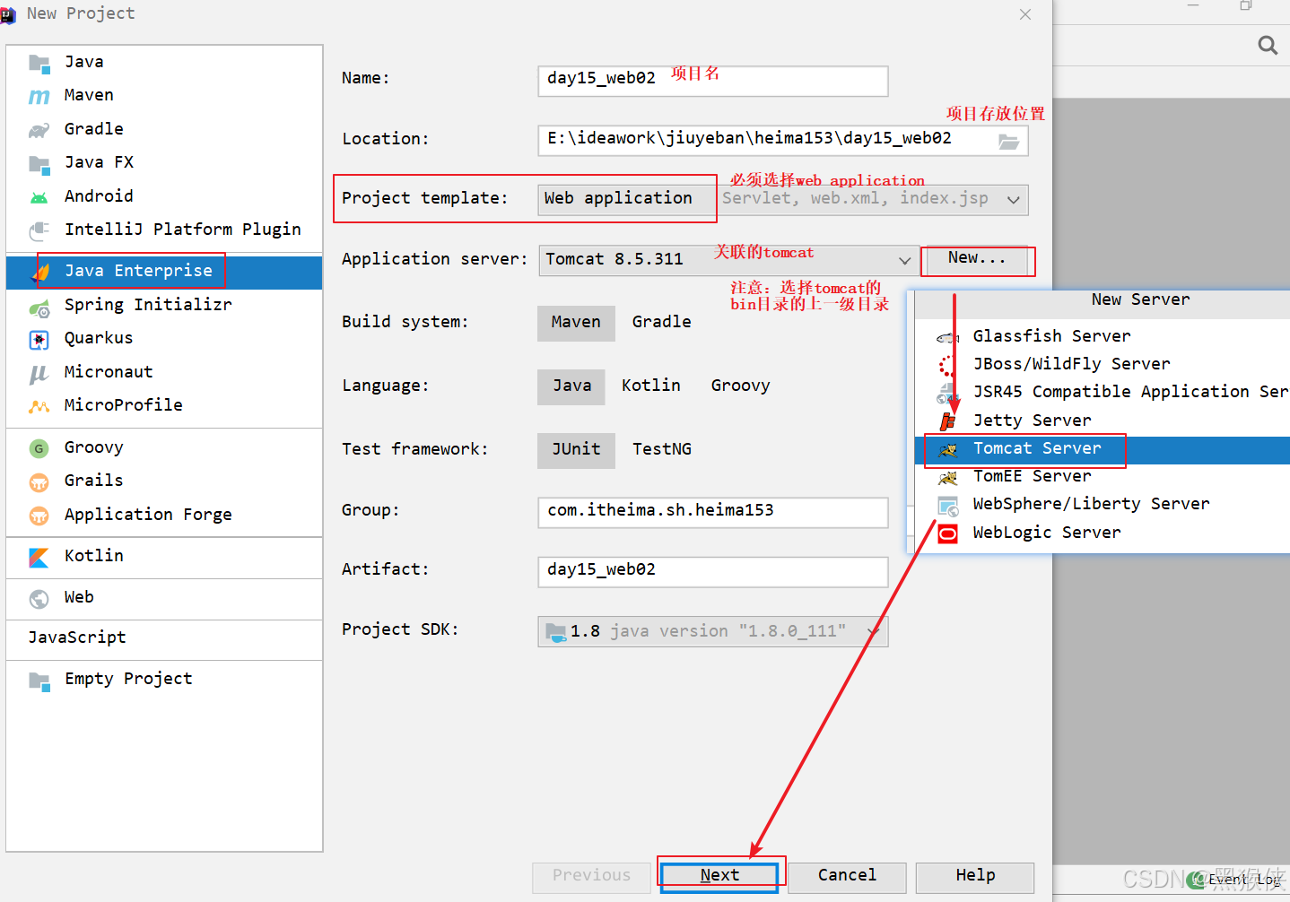Open the Application server dropdown
This screenshot has height=902, width=1290.
point(905,259)
